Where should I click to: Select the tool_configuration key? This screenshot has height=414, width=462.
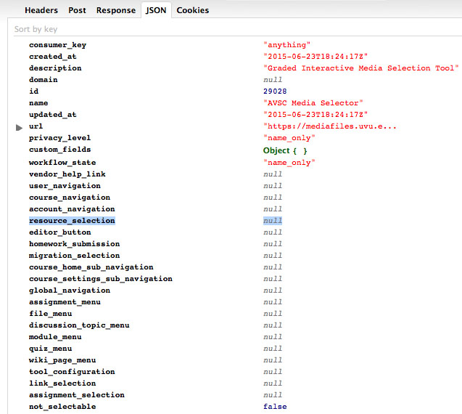tap(72, 372)
